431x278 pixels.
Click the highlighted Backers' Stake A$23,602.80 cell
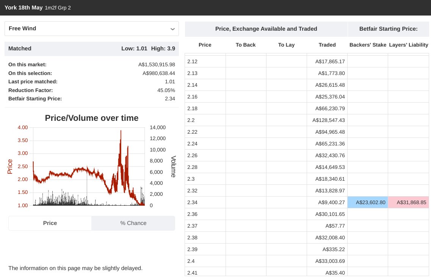tap(367, 202)
